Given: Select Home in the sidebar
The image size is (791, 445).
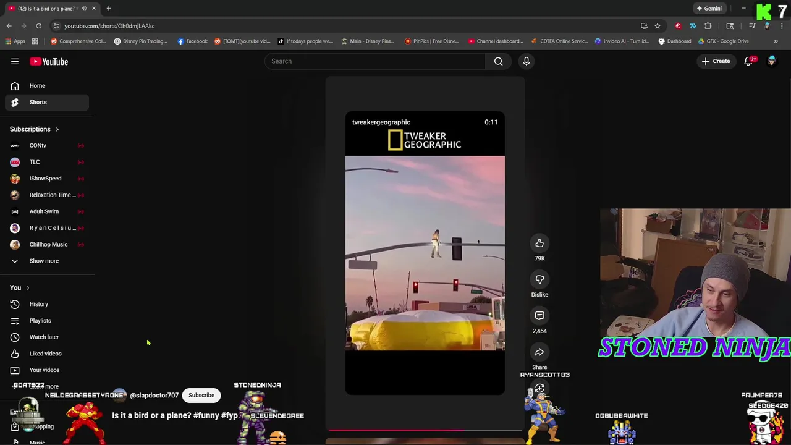Looking at the screenshot, I should pos(48,86).
